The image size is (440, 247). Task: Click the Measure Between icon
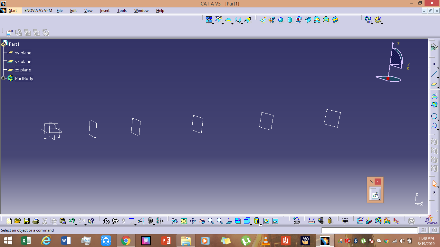[x=311, y=221]
